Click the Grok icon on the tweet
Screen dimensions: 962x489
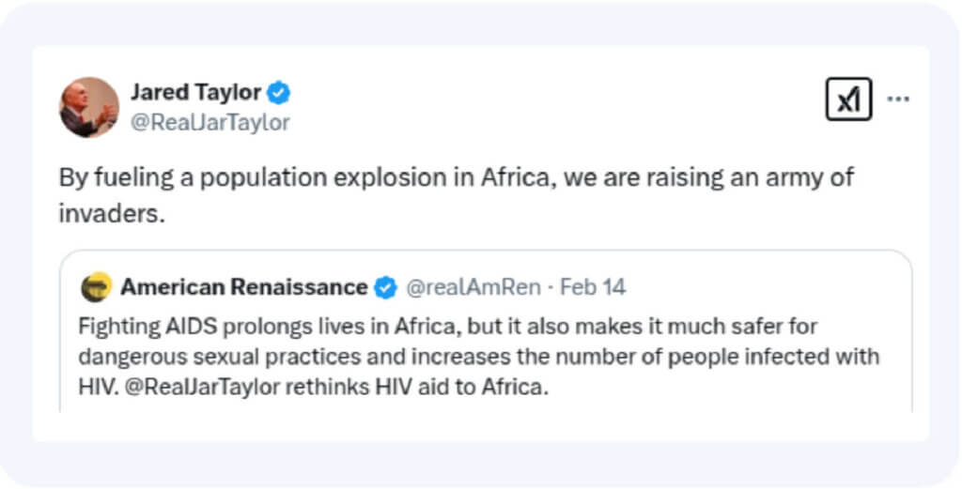point(848,99)
